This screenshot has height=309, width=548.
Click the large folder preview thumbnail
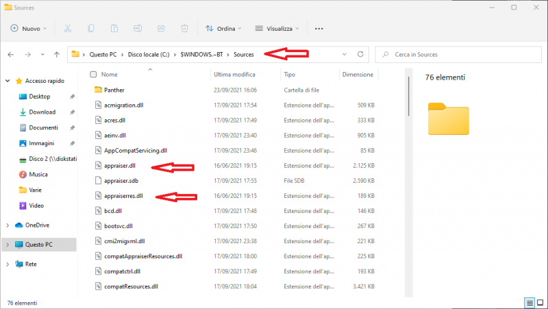coord(449,119)
